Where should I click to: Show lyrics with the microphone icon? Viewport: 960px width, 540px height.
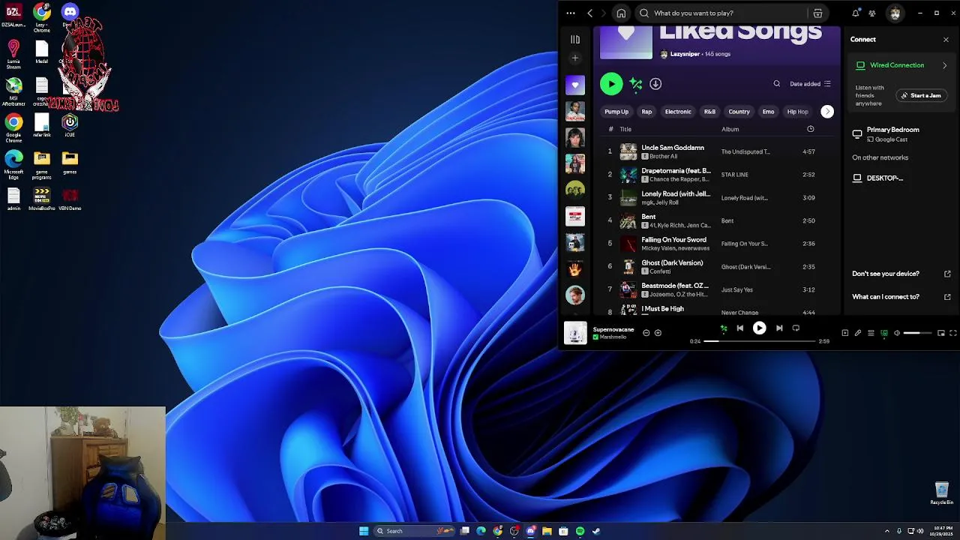[858, 333]
